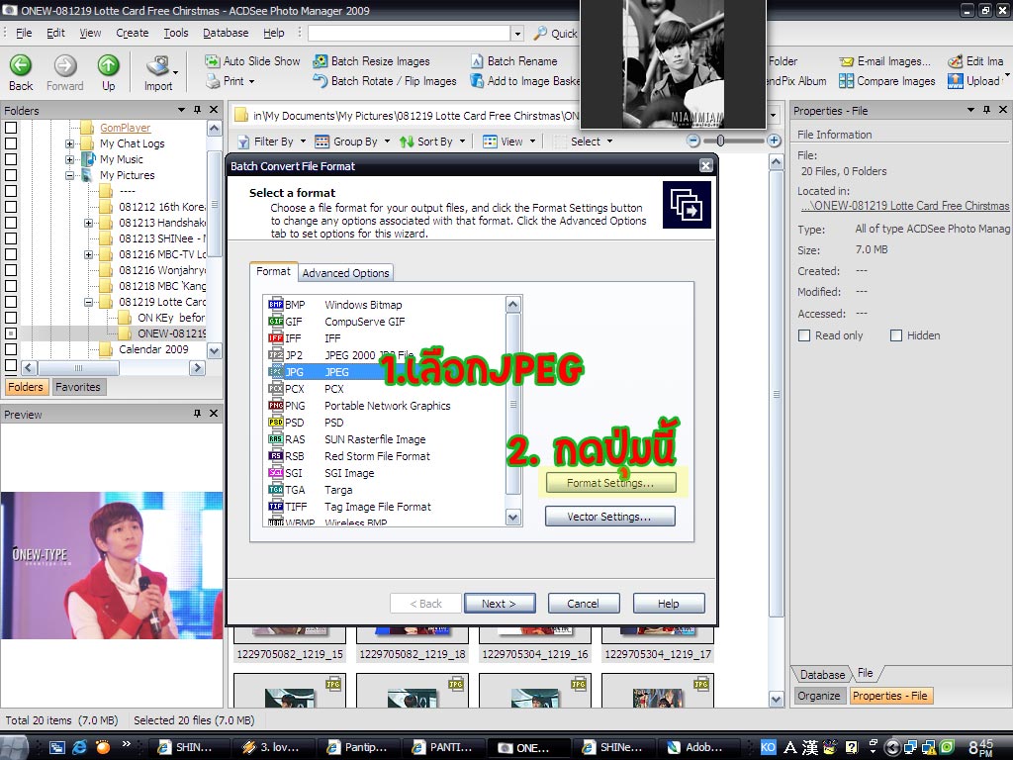Enable the Read only checkbox
Image resolution: width=1013 pixels, height=760 pixels.
[x=804, y=335]
